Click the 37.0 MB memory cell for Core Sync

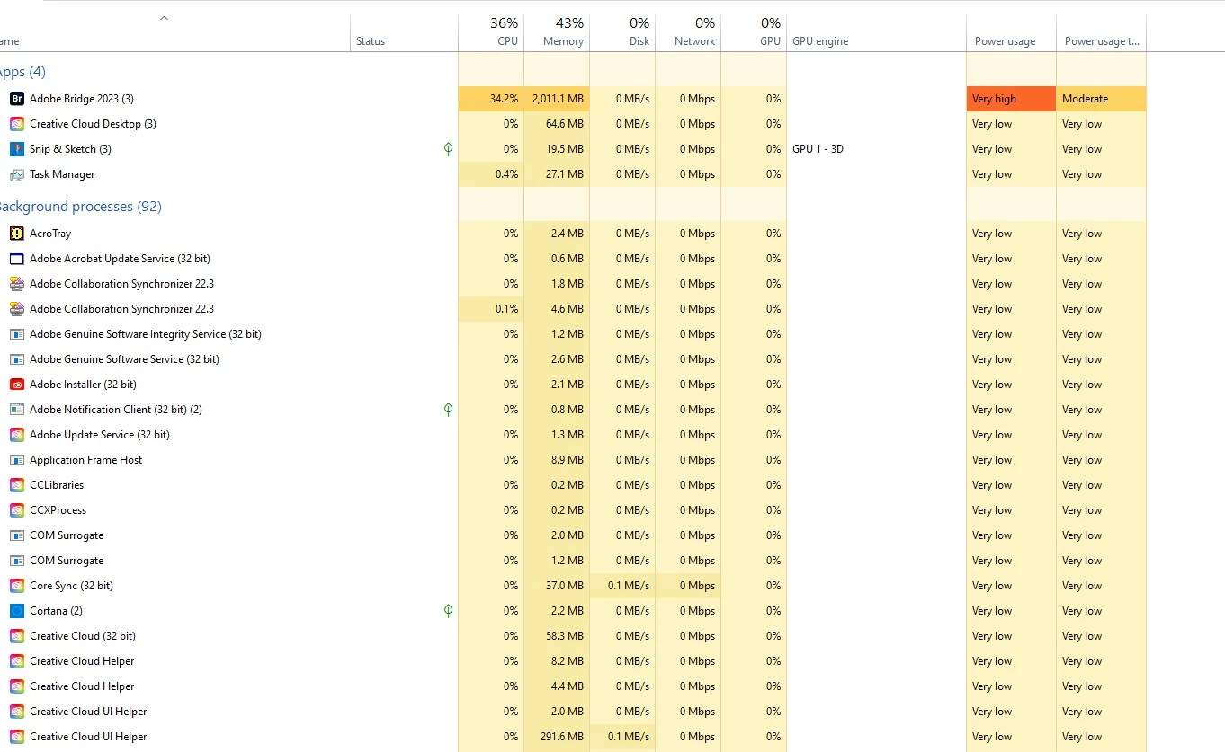557,586
